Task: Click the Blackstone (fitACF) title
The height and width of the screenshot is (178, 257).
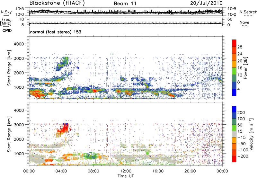Action: click(57, 3)
